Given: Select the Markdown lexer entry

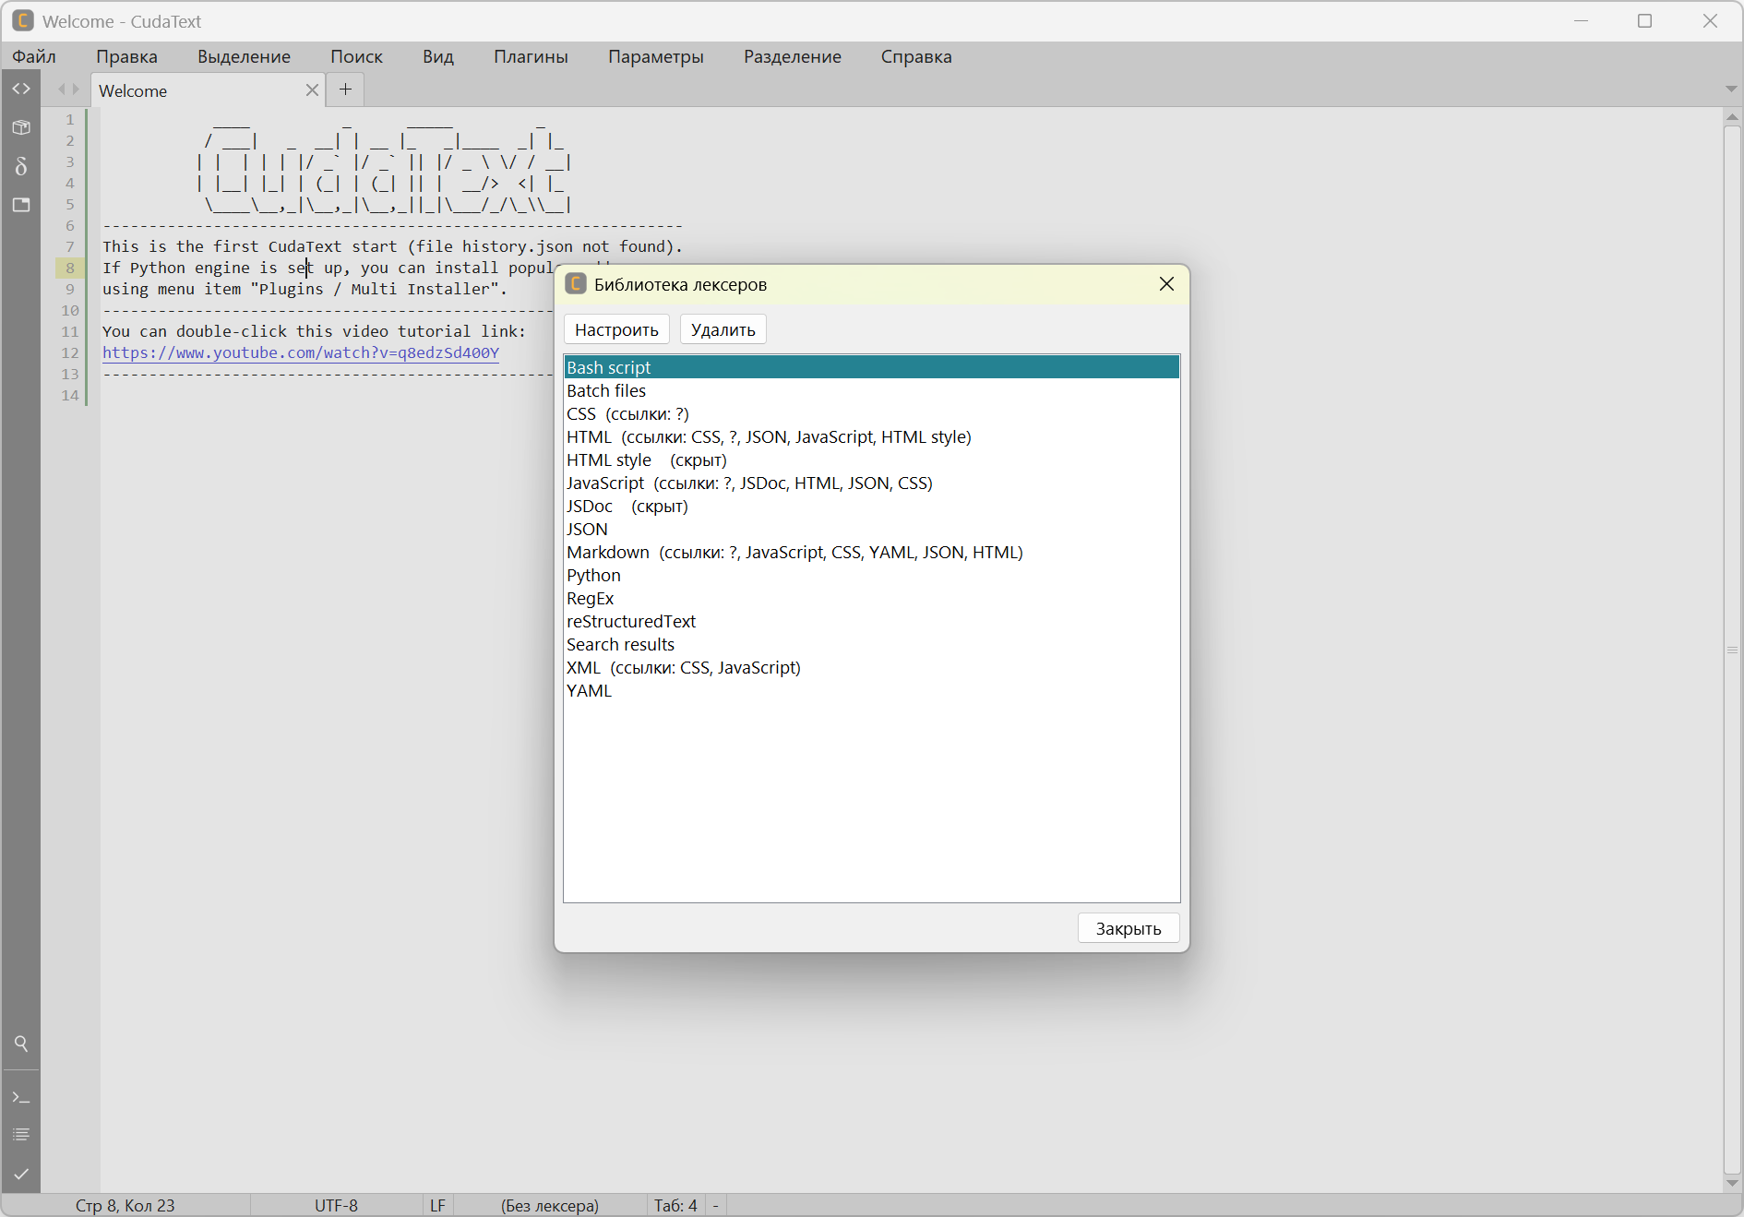Looking at the screenshot, I should (871, 552).
